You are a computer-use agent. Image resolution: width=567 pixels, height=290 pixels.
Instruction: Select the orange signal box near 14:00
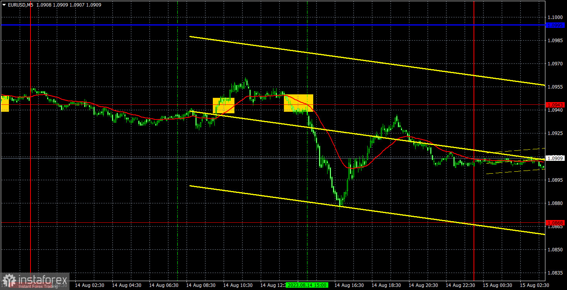(299, 103)
